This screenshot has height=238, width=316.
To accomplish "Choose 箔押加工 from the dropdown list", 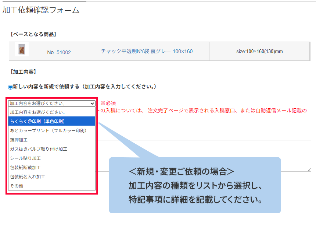I will pos(51,140).
